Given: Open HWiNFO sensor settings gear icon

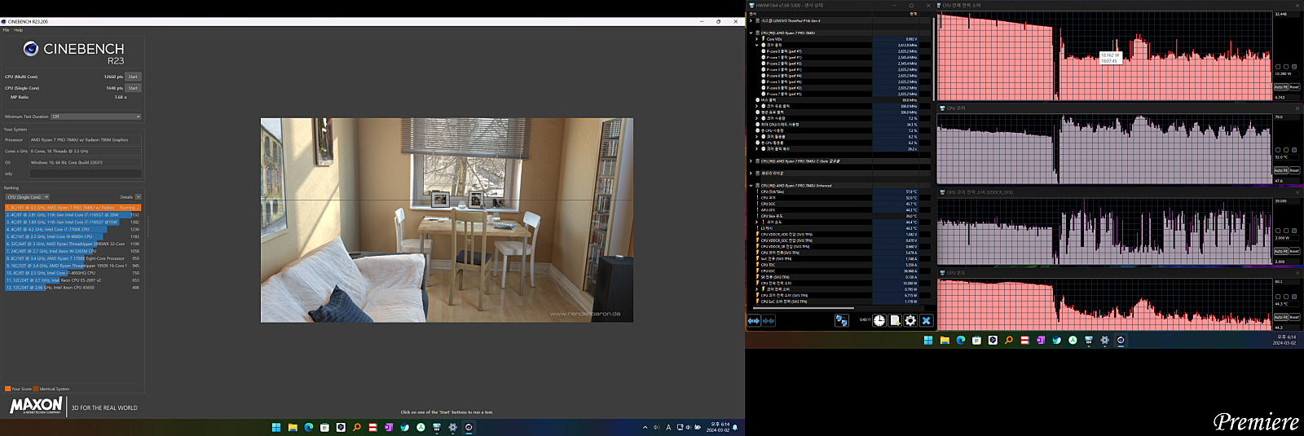Looking at the screenshot, I should coord(910,321).
